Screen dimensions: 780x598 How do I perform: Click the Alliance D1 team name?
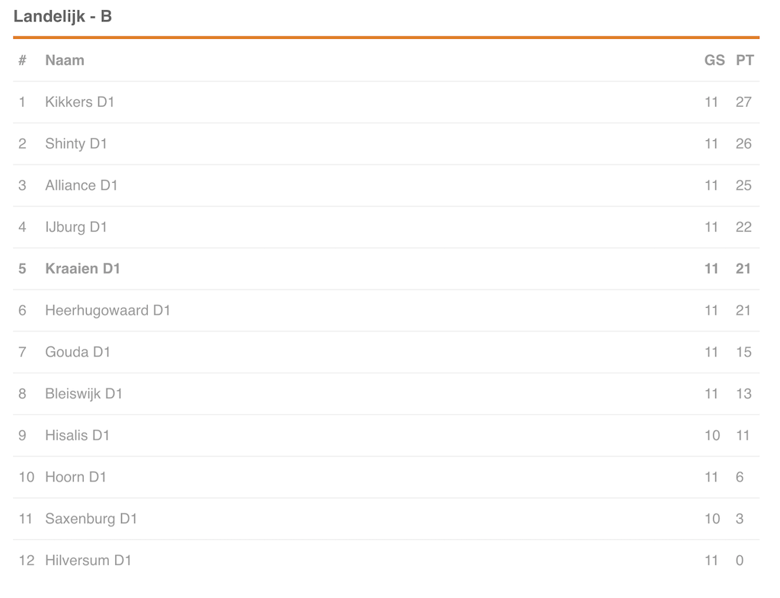[x=82, y=185]
